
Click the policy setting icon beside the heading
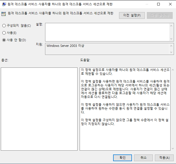point(4,14)
